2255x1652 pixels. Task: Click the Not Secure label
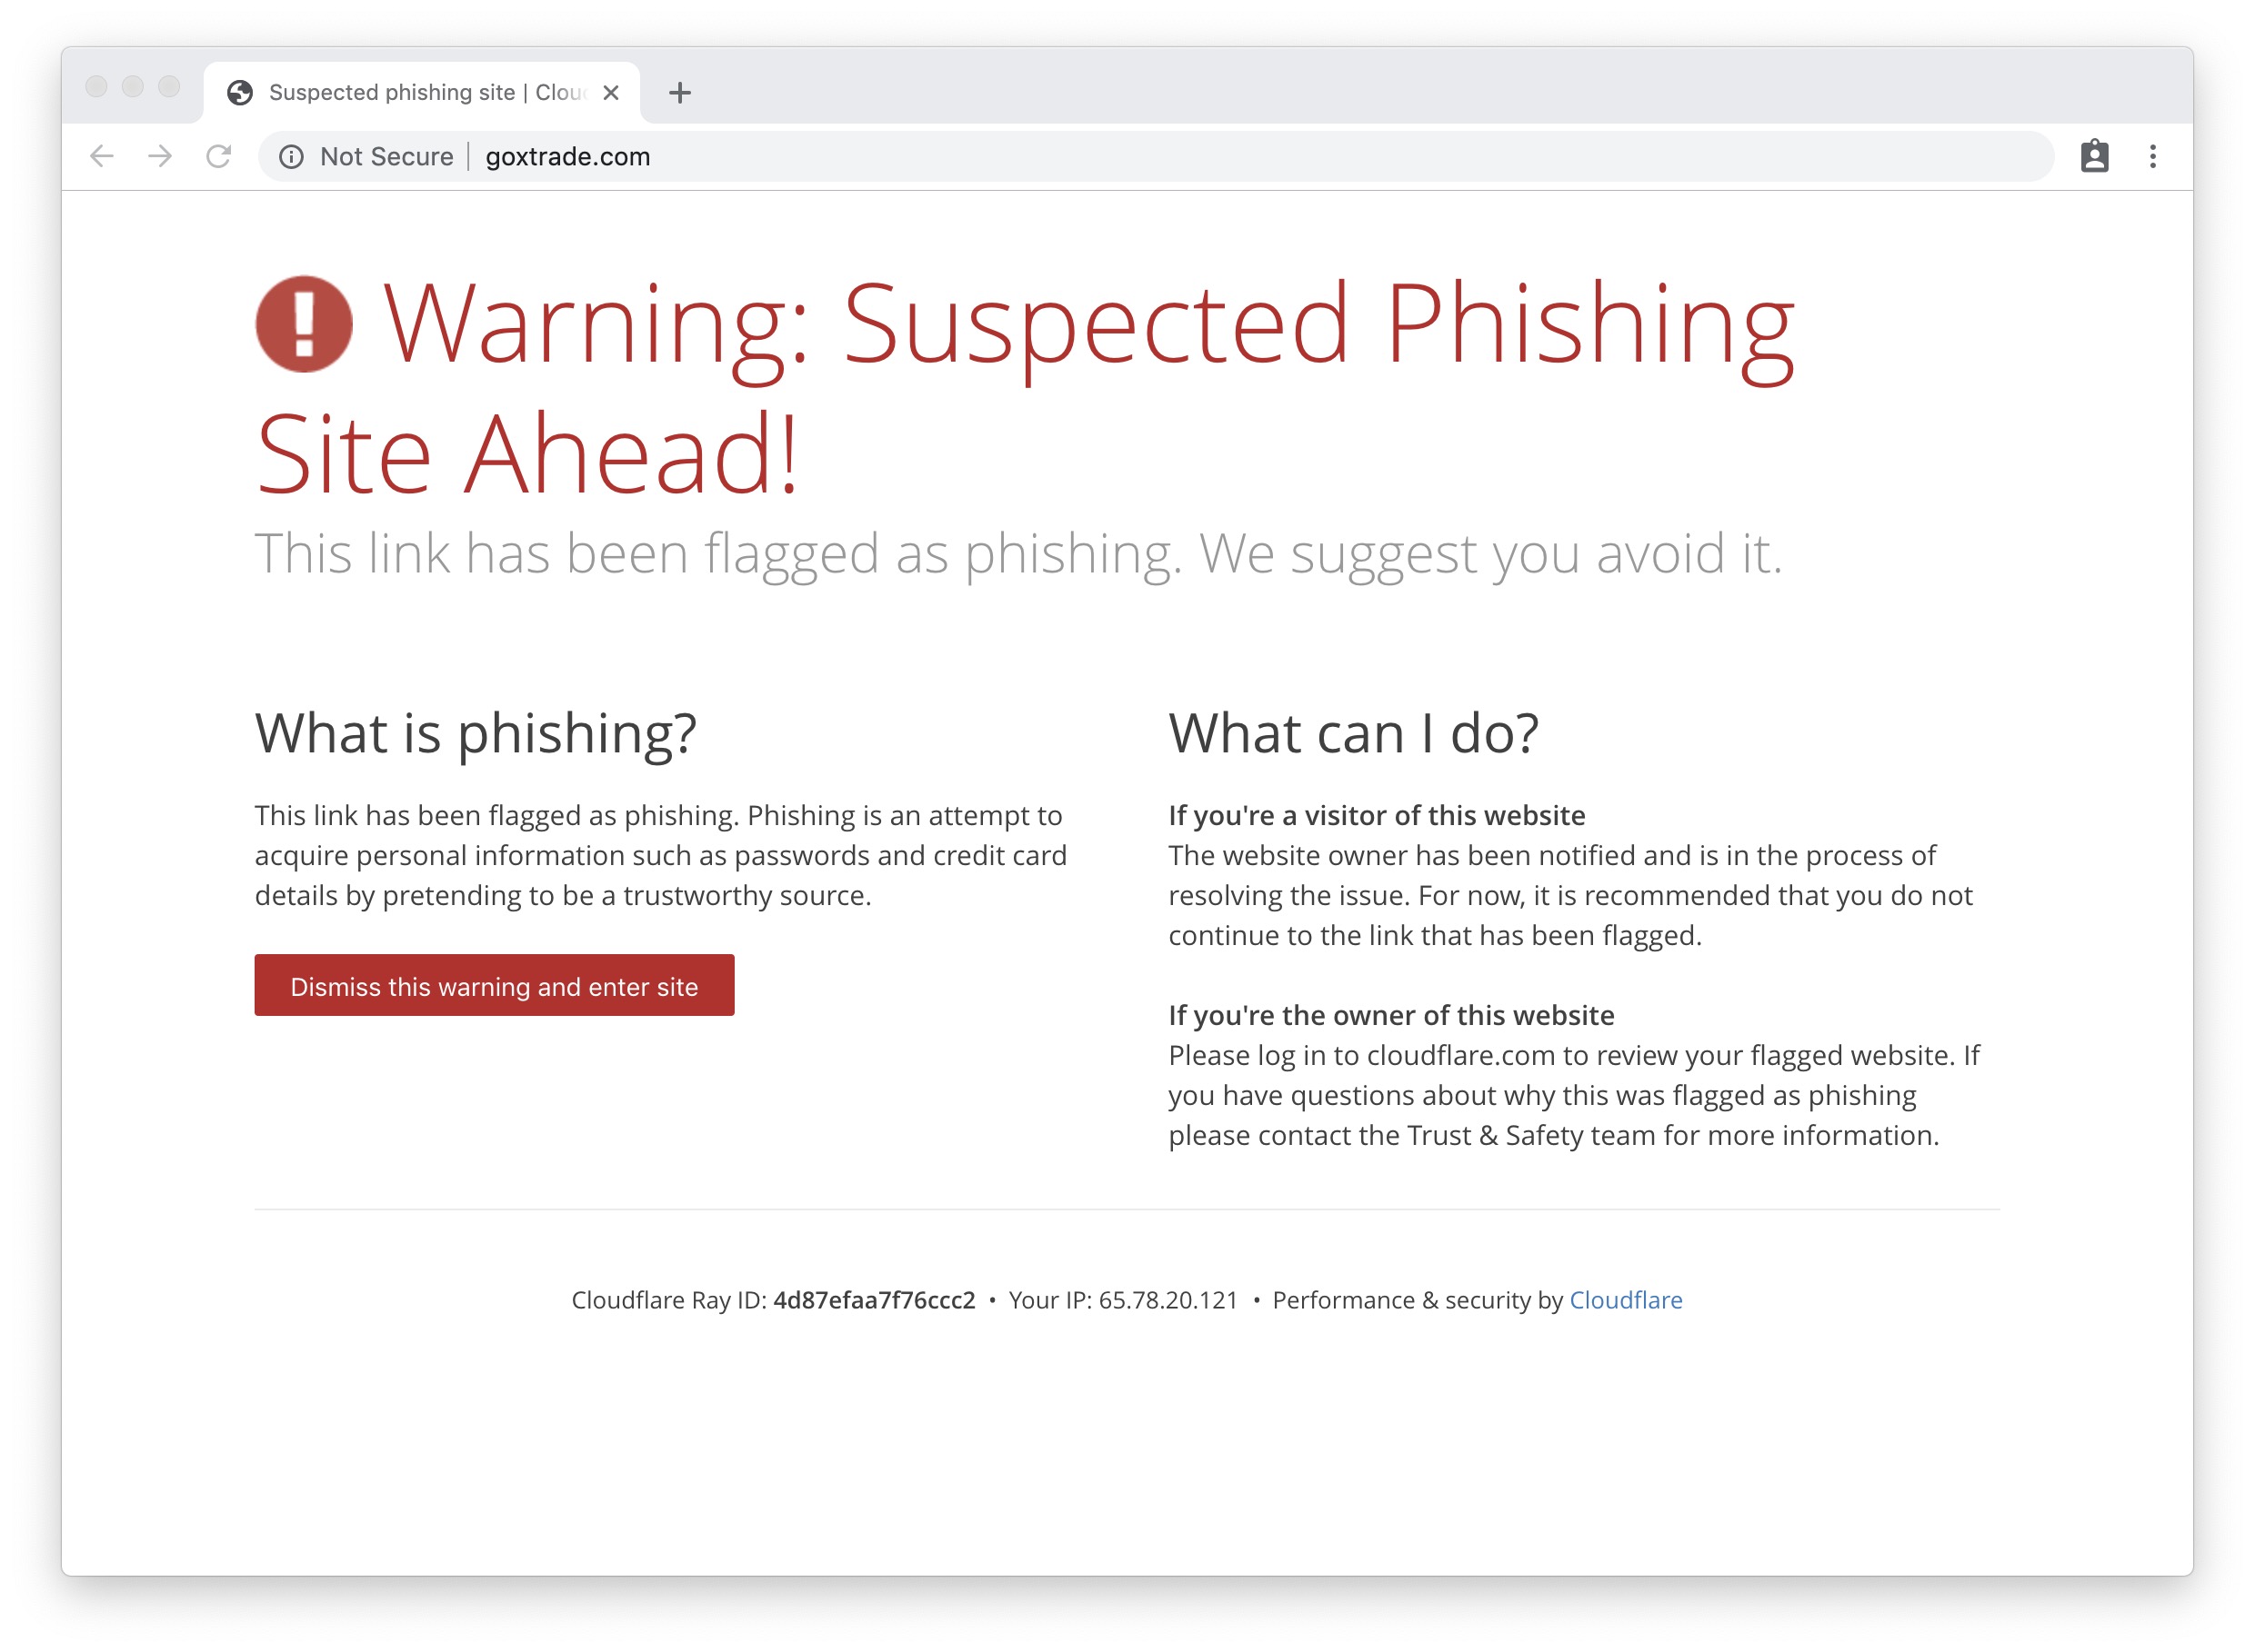click(x=386, y=157)
